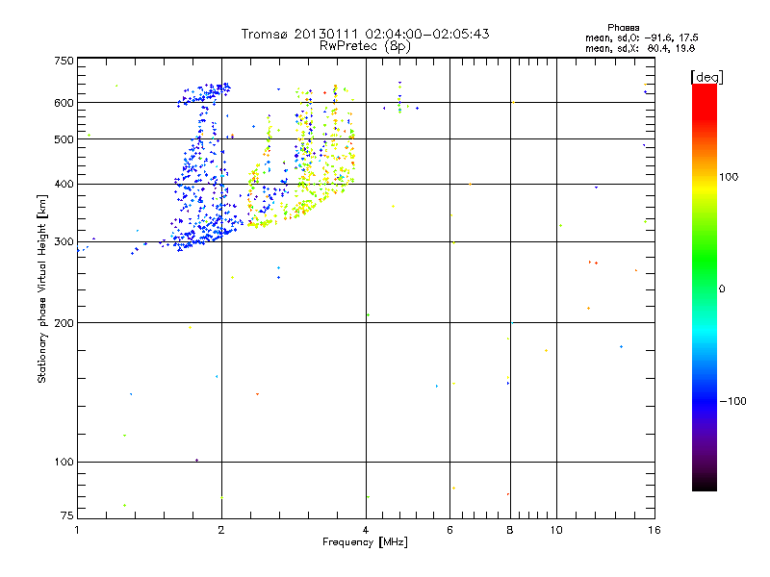The height and width of the screenshot is (577, 770).
Task: Click the 'Stationary phase Virtual Height [km]' label
Action: point(42,288)
